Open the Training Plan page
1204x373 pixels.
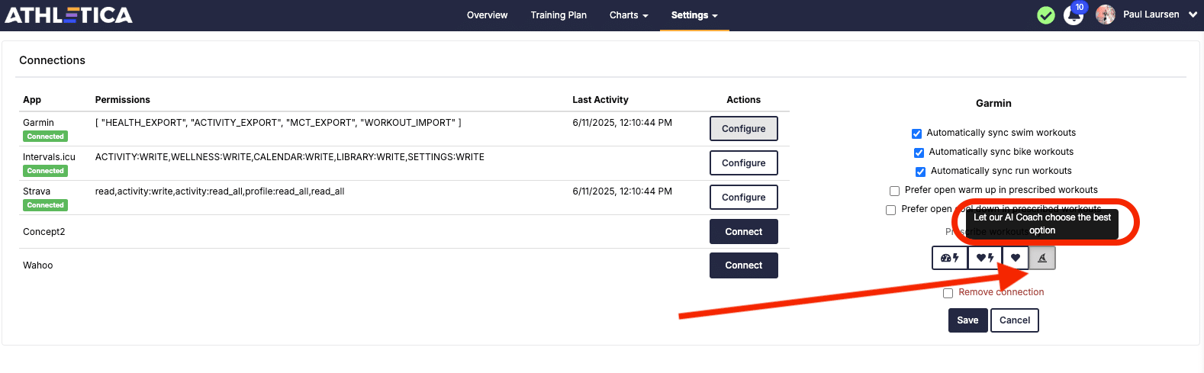coord(559,15)
